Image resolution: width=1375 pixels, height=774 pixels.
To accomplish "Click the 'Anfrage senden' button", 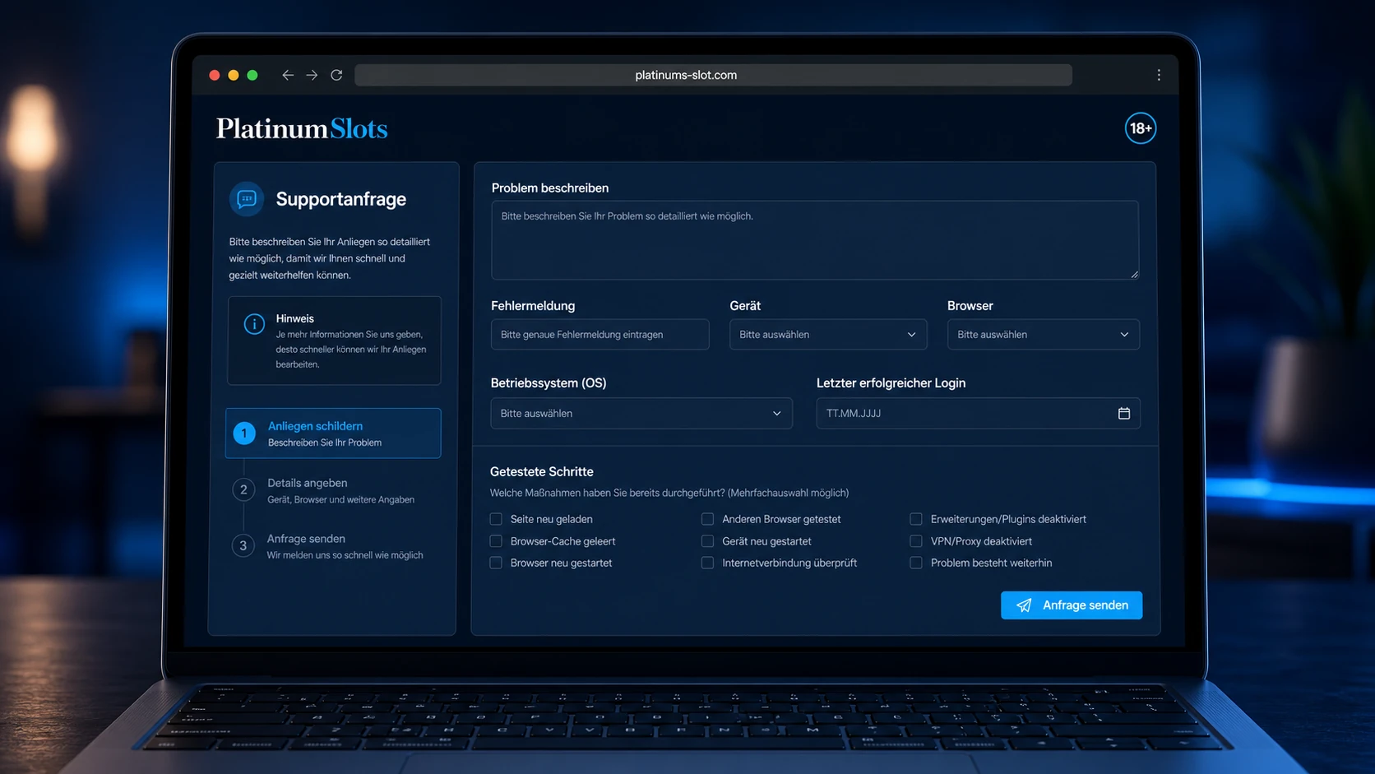I will click(1071, 605).
